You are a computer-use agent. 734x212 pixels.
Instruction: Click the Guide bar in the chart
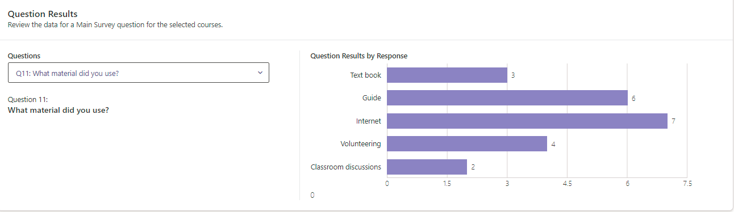(507, 98)
